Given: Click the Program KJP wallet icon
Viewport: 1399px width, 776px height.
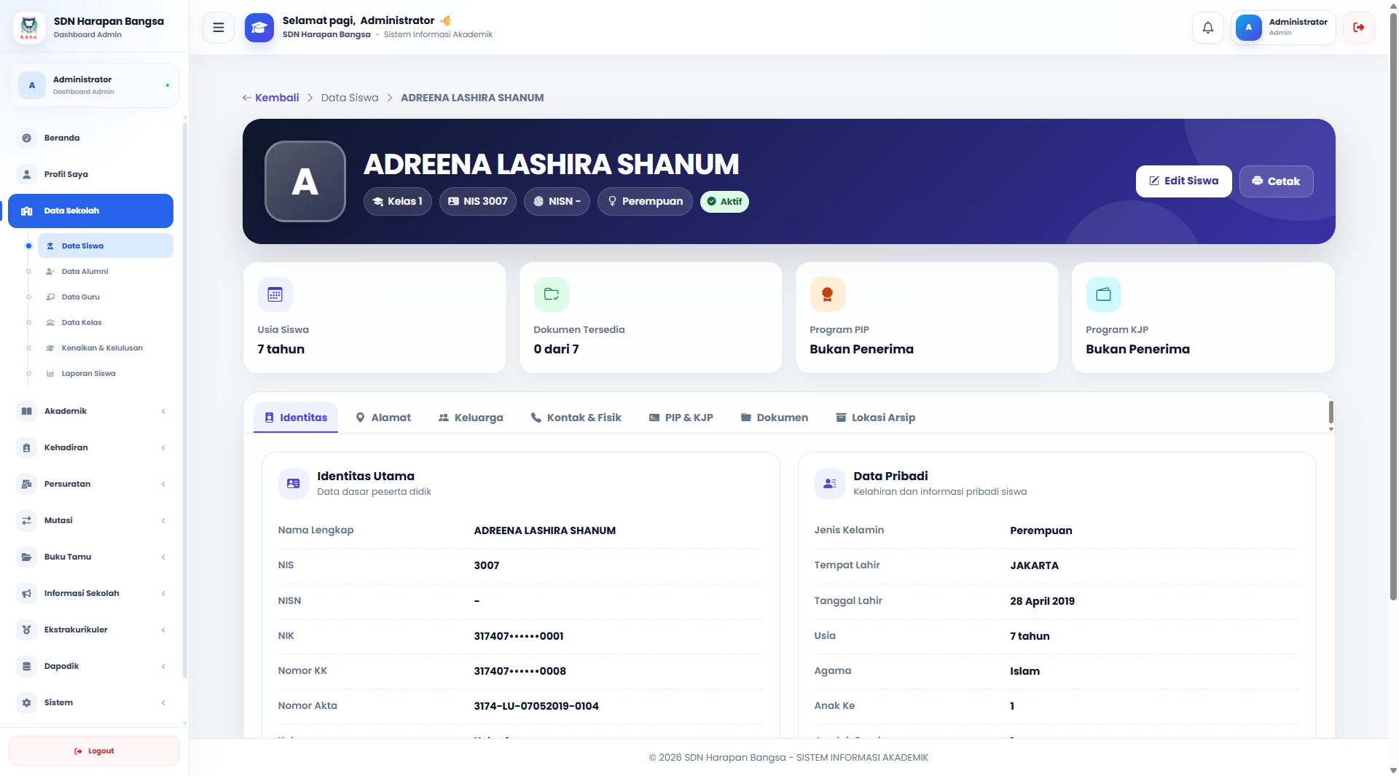Looking at the screenshot, I should pos(1103,294).
